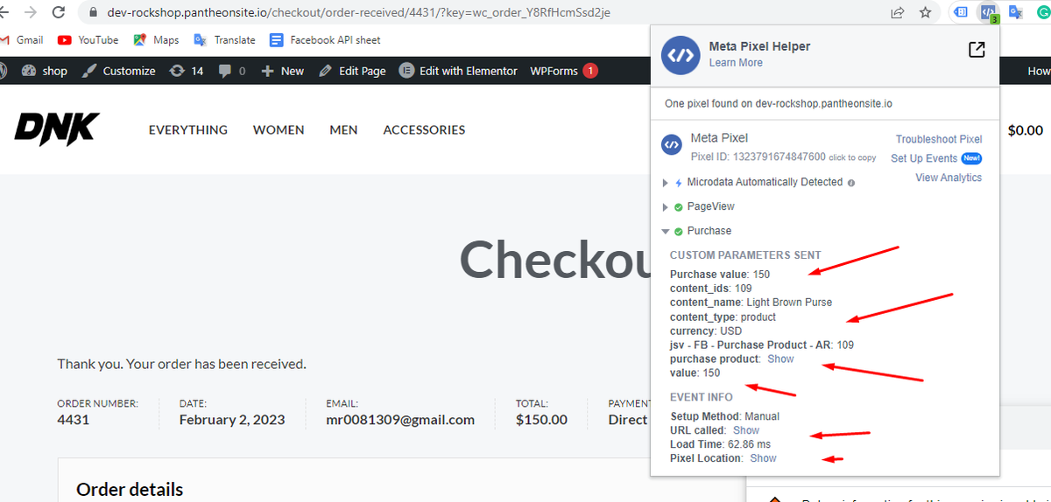Click Edit Page in admin bar

351,71
